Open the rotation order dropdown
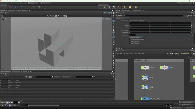The height and width of the screenshot is (109, 195). pos(142,21)
